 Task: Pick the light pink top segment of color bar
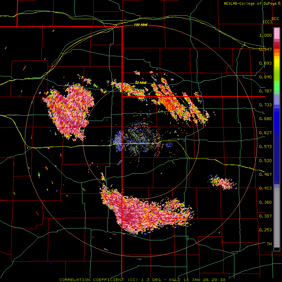pyautogui.click(x=277, y=34)
